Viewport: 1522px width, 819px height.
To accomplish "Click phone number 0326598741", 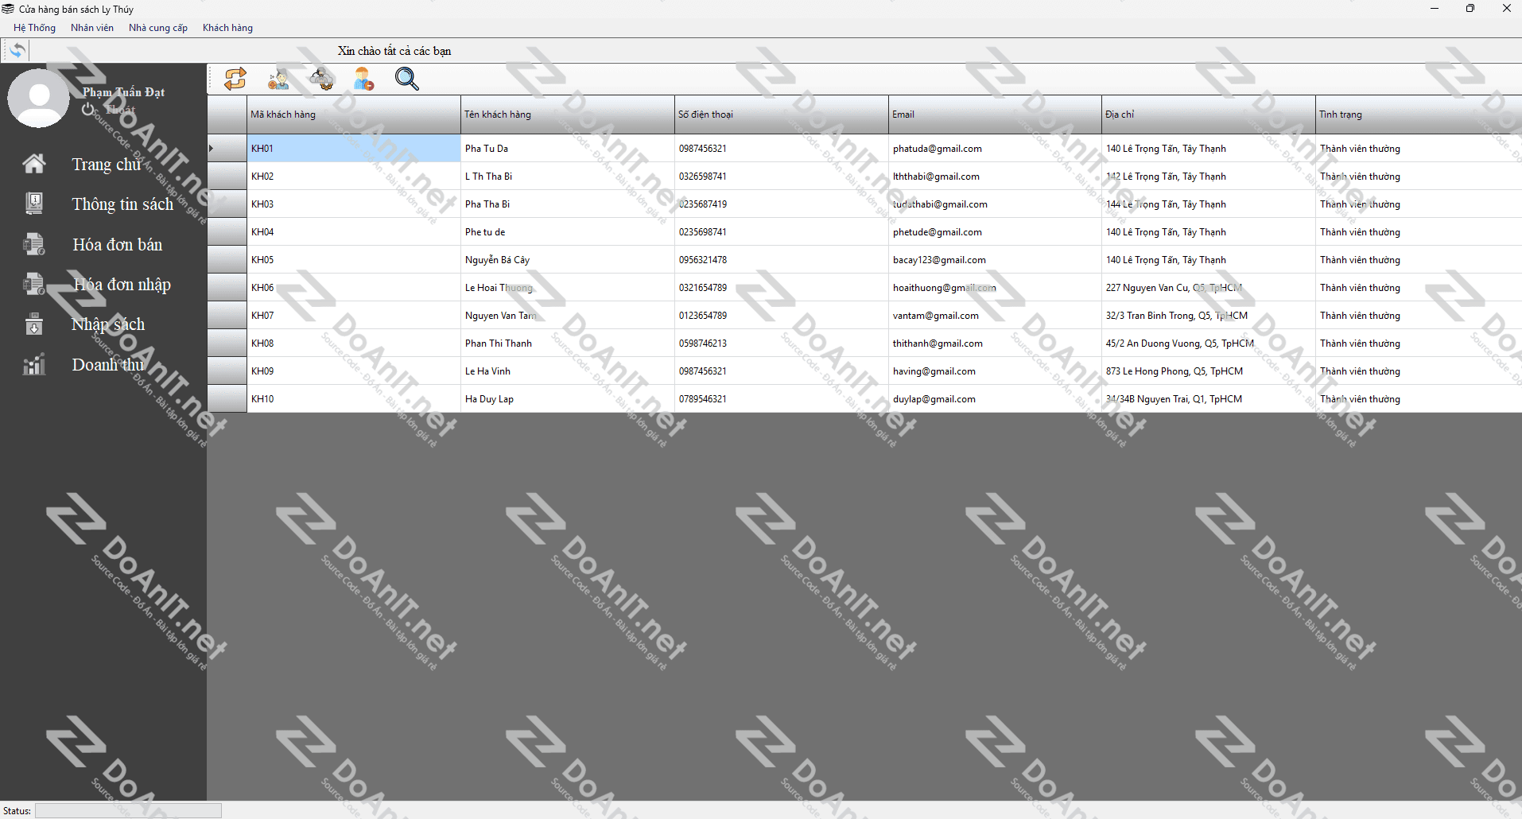I will tap(781, 176).
